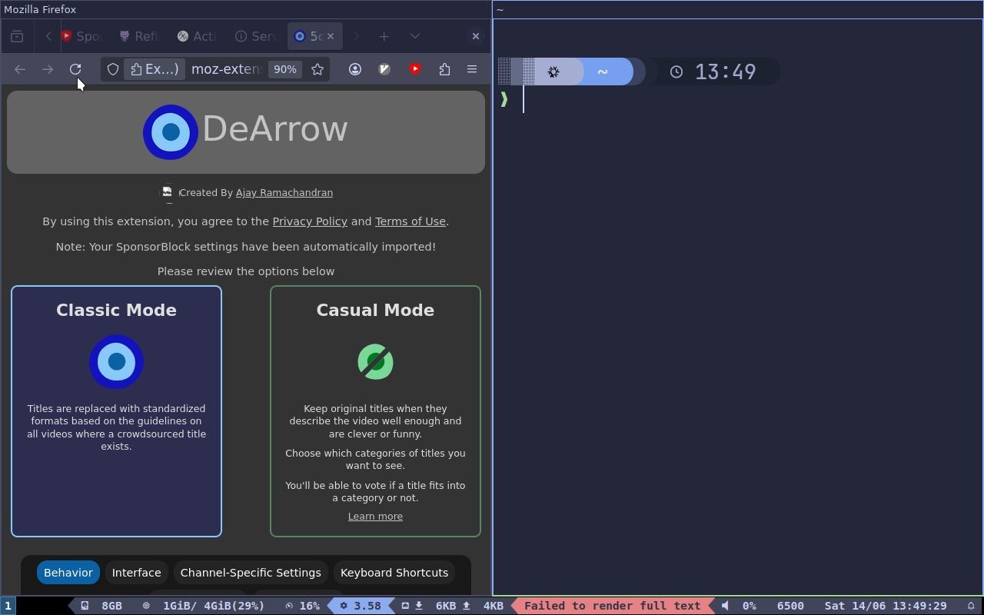Click the DeArrow title text in header
Image resolution: width=984 pixels, height=615 pixels.
pos(275,129)
